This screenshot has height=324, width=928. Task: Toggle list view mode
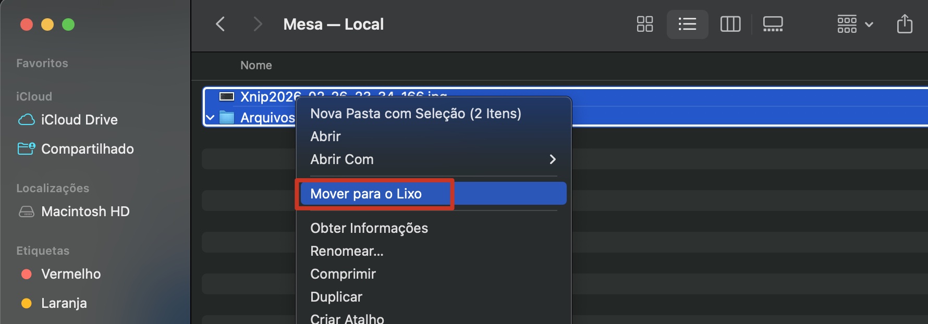(x=687, y=23)
